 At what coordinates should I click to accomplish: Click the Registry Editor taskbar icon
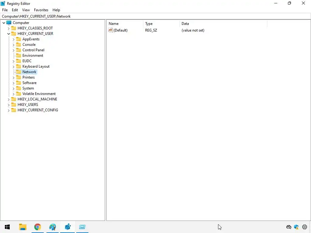pos(68,227)
